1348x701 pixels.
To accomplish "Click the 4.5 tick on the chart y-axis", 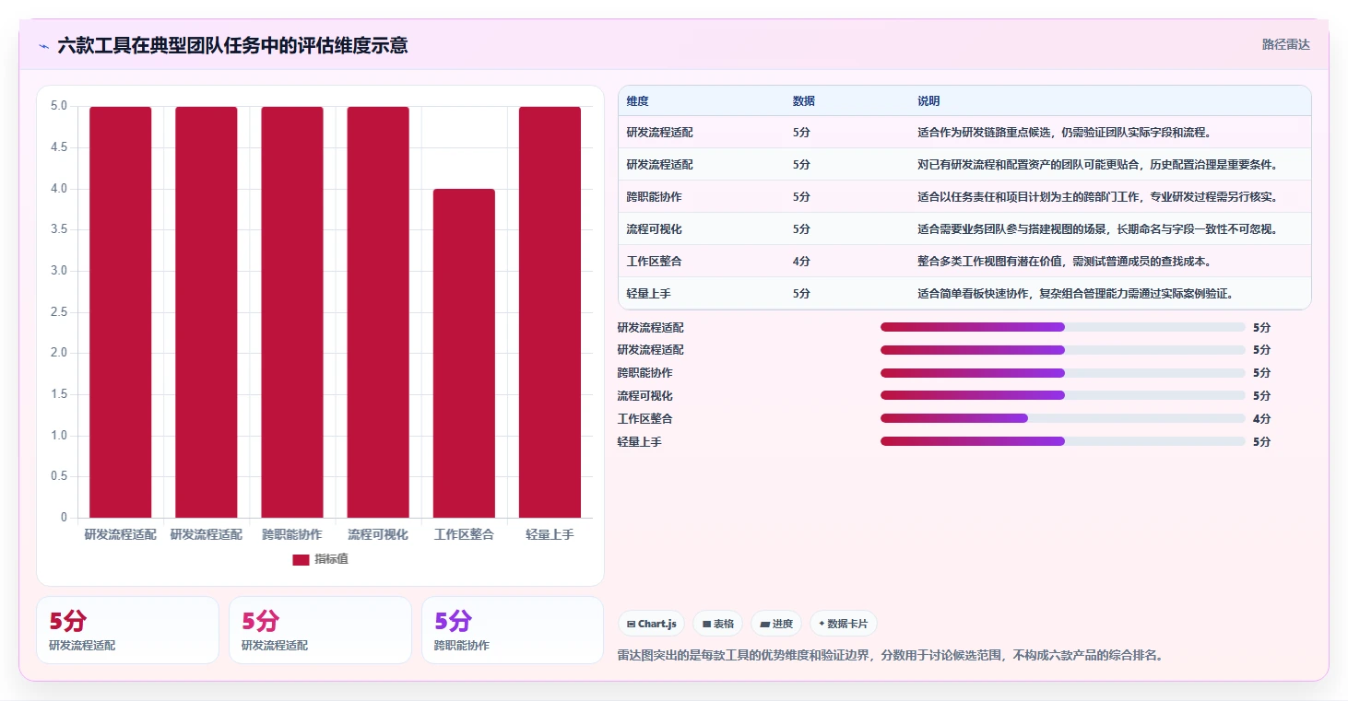I will [59, 147].
